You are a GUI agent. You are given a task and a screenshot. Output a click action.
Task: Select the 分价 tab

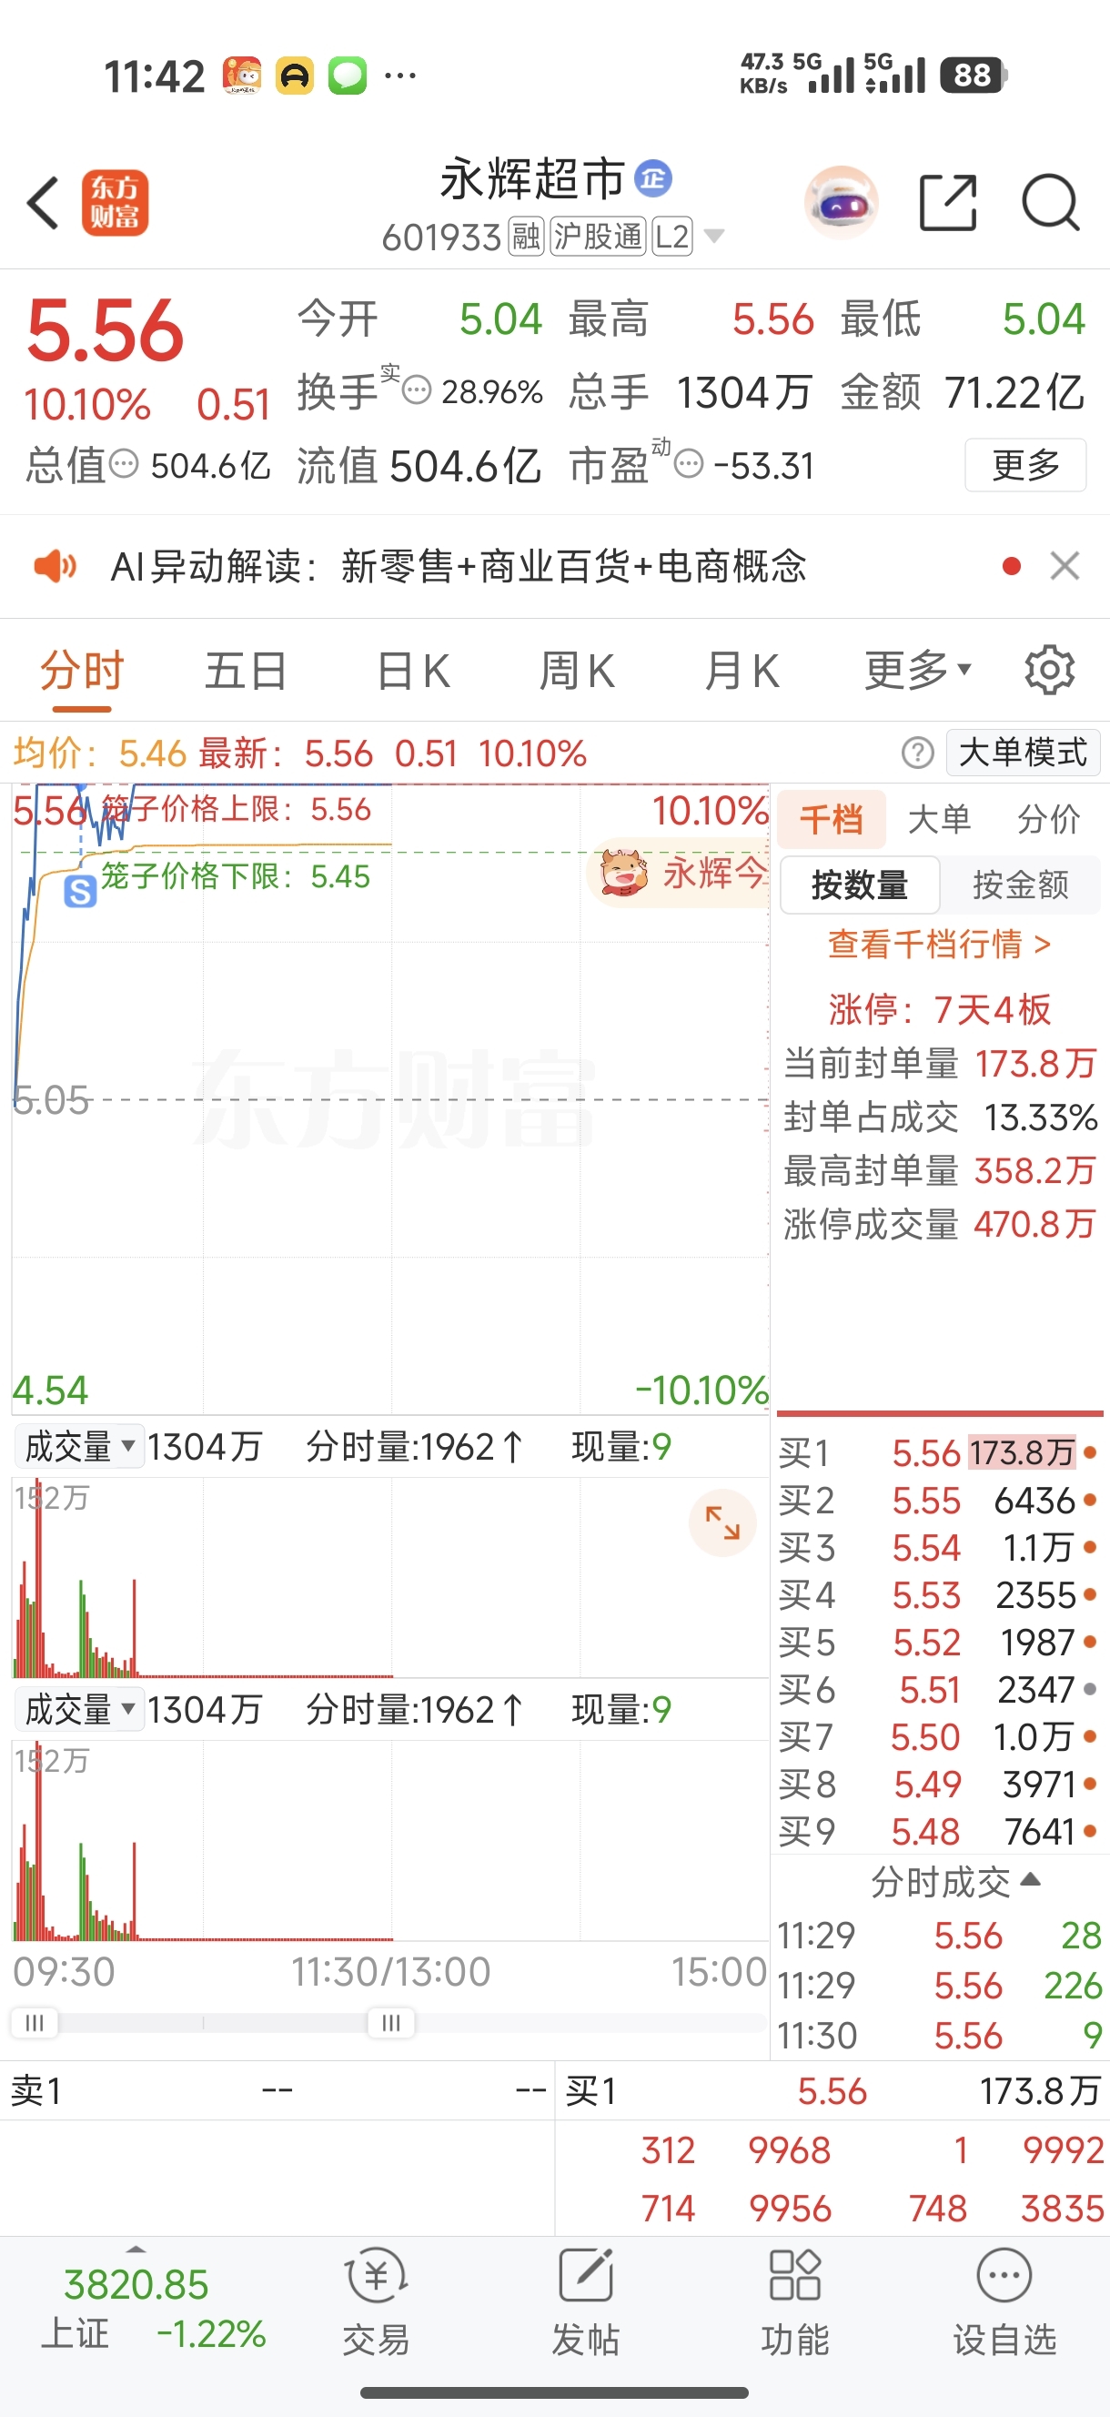point(1049,819)
